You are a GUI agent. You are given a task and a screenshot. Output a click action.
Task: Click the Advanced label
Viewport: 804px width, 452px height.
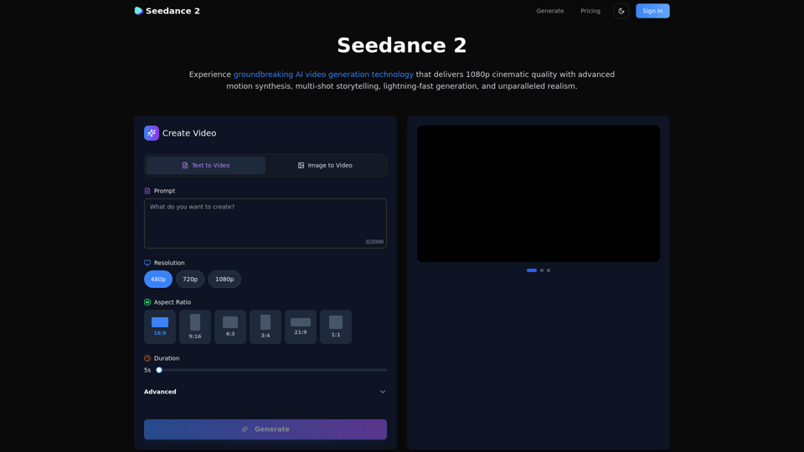160,392
